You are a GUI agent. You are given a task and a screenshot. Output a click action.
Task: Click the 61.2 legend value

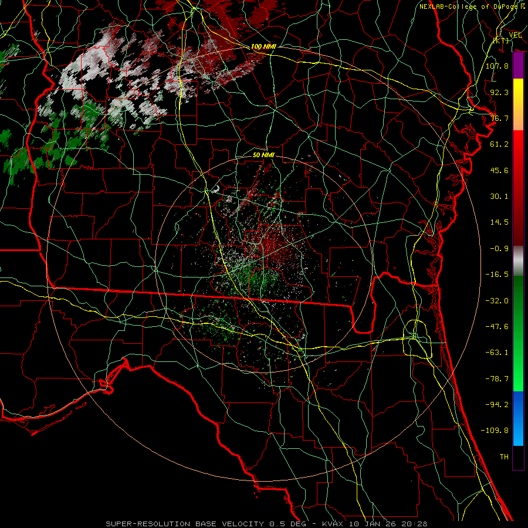[x=499, y=144]
